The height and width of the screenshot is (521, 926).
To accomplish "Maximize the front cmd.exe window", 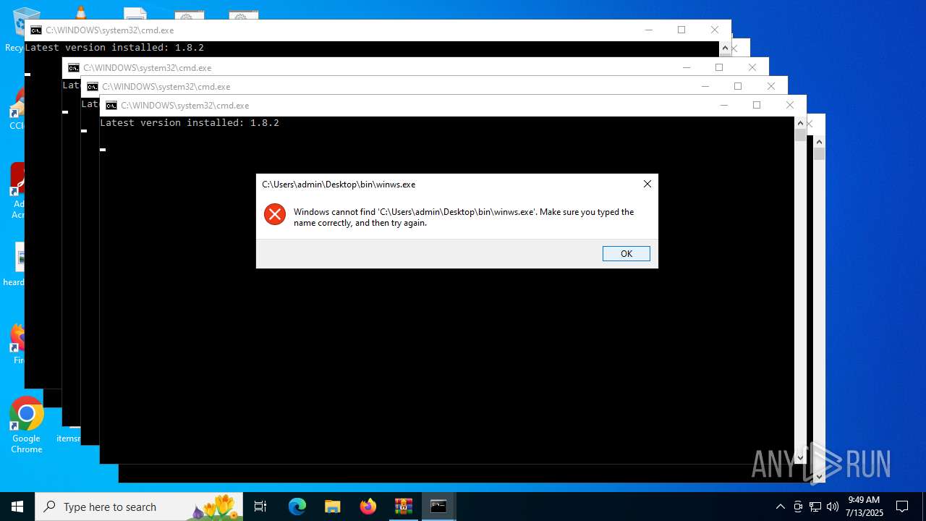I will [x=757, y=105].
